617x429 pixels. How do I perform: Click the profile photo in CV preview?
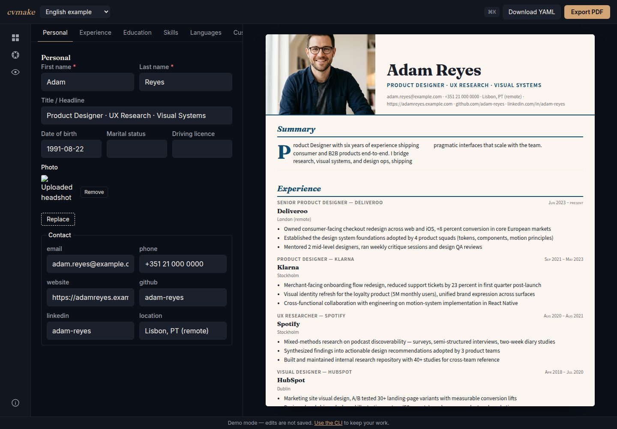[320, 74]
